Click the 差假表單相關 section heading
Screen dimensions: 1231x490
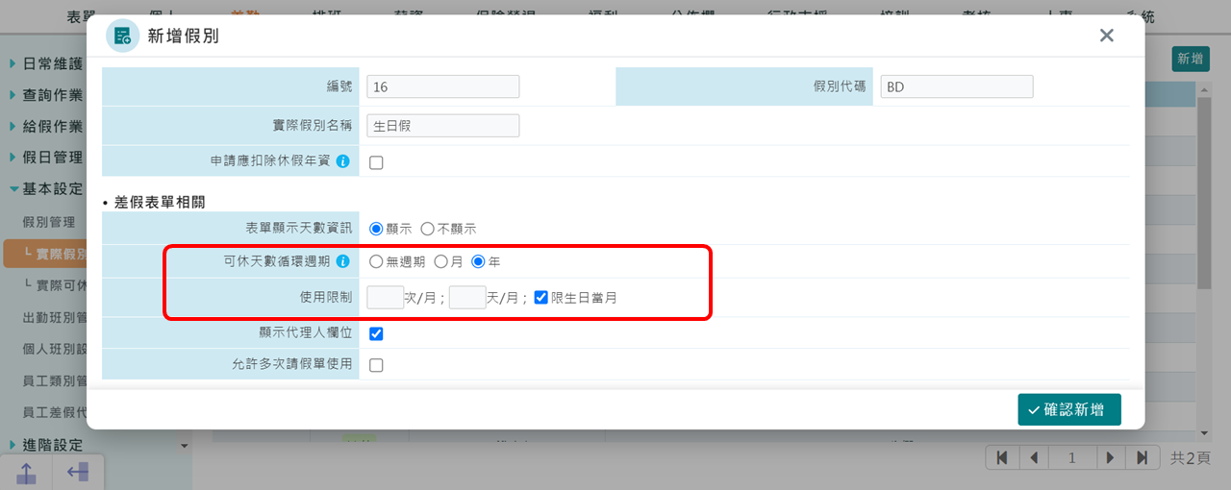point(160,202)
